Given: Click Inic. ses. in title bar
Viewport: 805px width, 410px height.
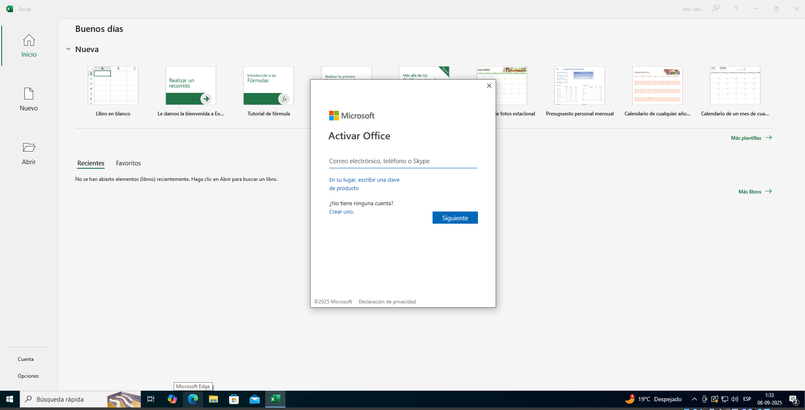Looking at the screenshot, I should pyautogui.click(x=692, y=9).
